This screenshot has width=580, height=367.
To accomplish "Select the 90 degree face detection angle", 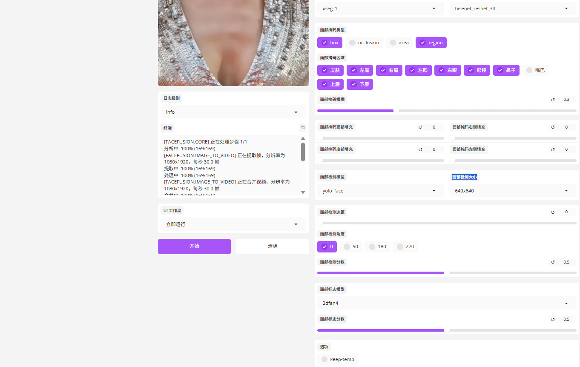I will click(x=347, y=247).
